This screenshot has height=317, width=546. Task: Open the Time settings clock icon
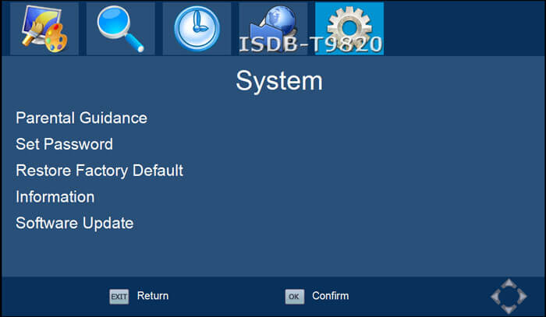pos(197,28)
